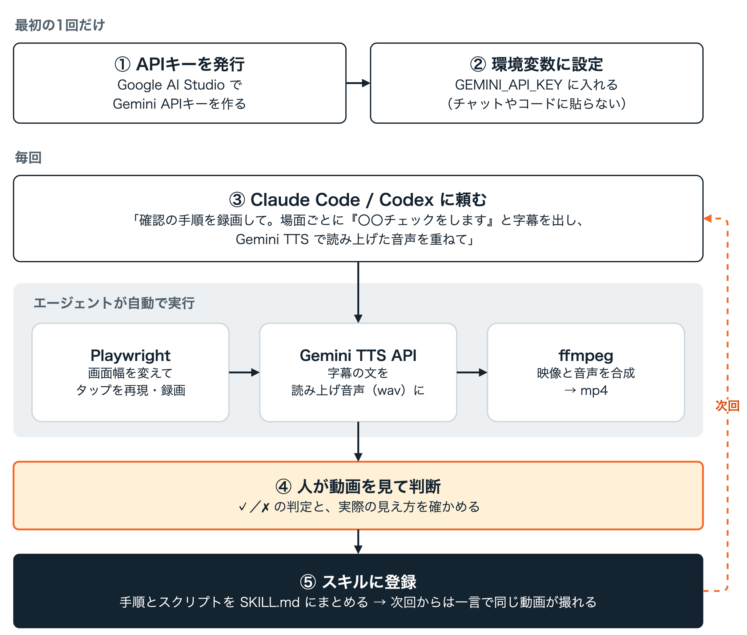Image resolution: width=747 pixels, height=635 pixels.
Task: Click '(チャットやコードに貼らない)' note
Action: [x=536, y=104]
